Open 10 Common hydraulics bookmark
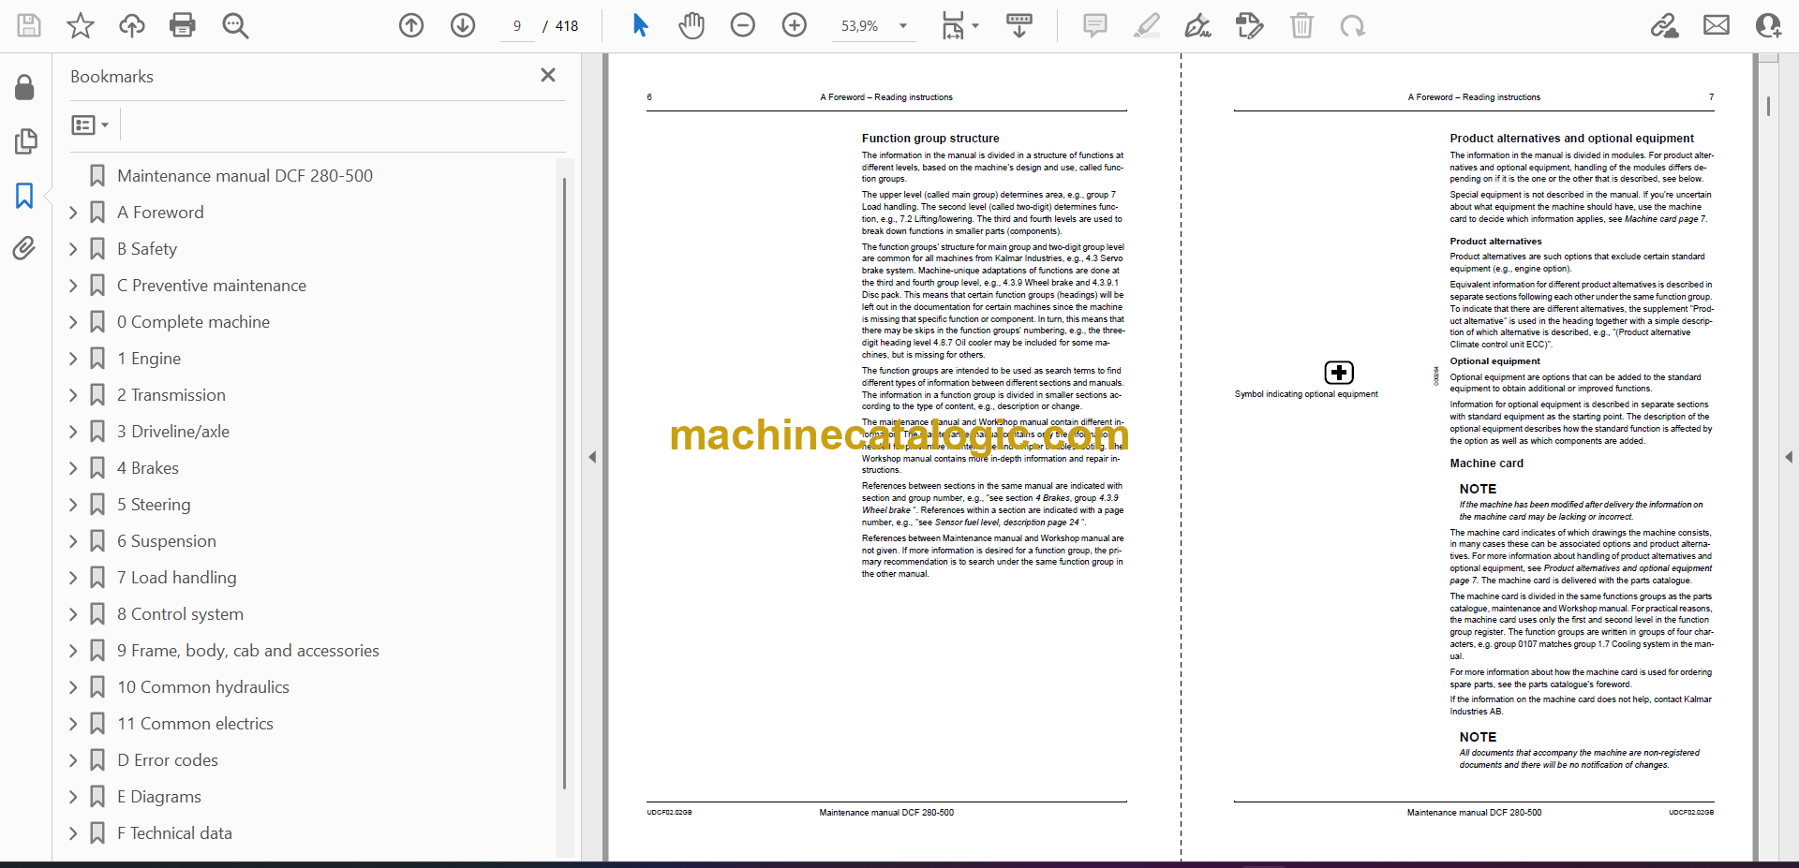Viewport: 1799px width, 868px height. 202,687
